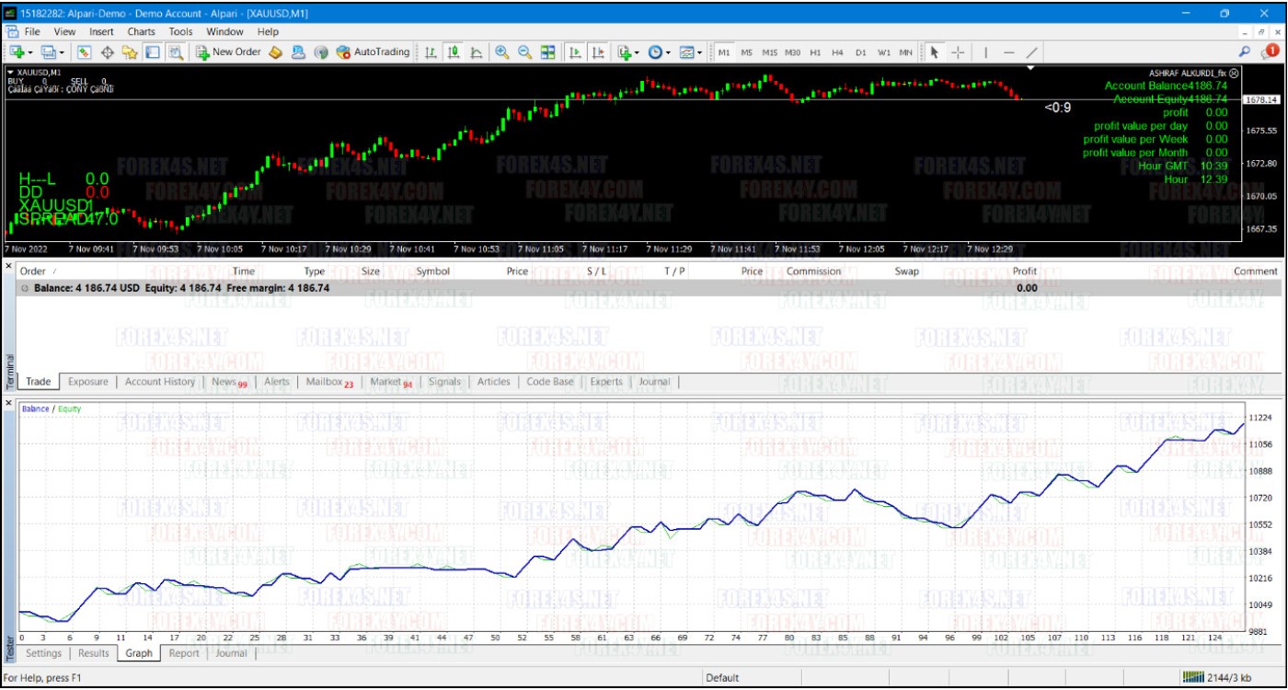The height and width of the screenshot is (690, 1288).
Task: Close the Strategy Tester panel
Action: 9,403
